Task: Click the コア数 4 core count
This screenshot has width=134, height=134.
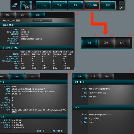Action: (40, 131)
